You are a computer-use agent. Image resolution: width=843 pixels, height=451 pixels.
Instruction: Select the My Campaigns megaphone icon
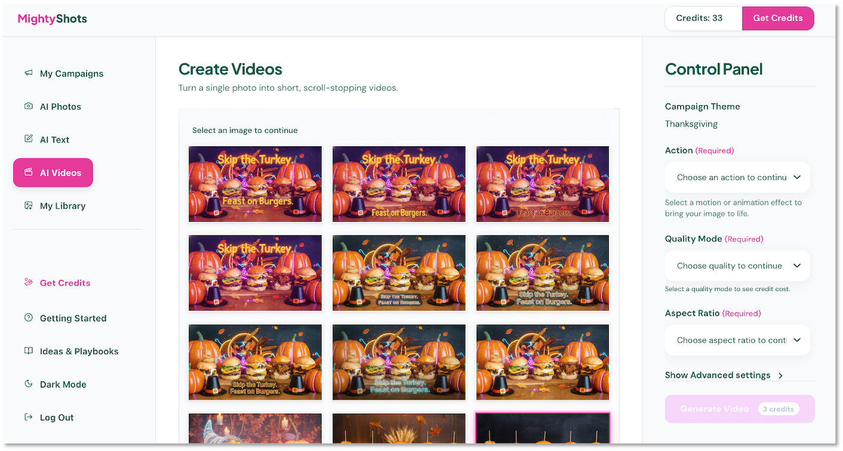click(28, 73)
